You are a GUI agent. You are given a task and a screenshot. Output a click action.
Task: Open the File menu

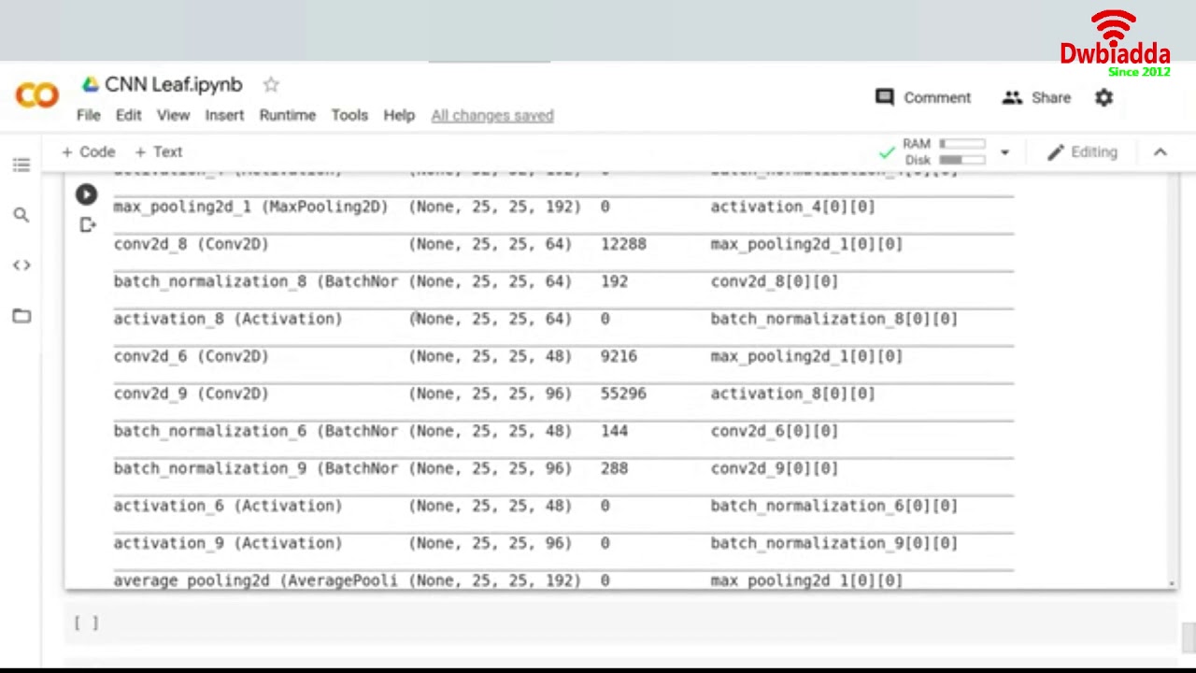(x=89, y=115)
